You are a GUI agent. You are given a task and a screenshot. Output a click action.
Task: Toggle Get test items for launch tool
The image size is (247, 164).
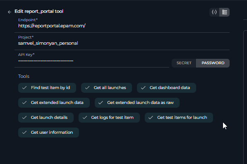[179, 118]
